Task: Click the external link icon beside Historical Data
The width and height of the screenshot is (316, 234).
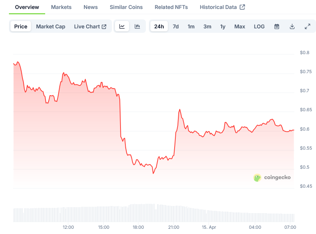Action: coord(243,7)
